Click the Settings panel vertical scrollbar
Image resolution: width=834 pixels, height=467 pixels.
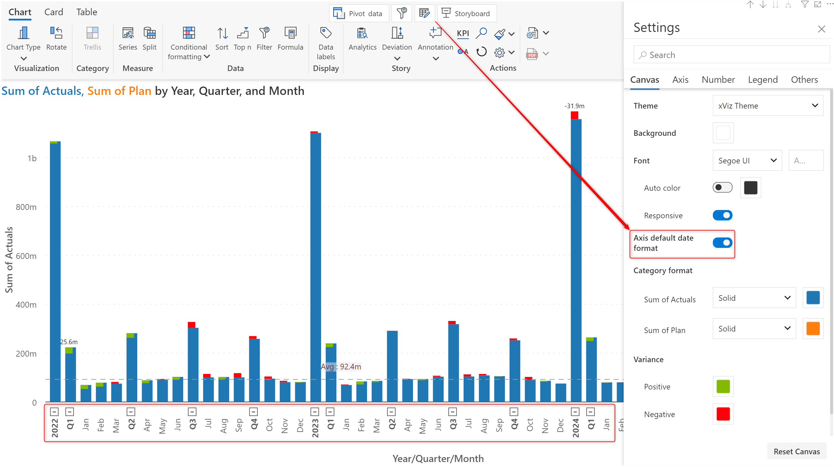[831, 252]
